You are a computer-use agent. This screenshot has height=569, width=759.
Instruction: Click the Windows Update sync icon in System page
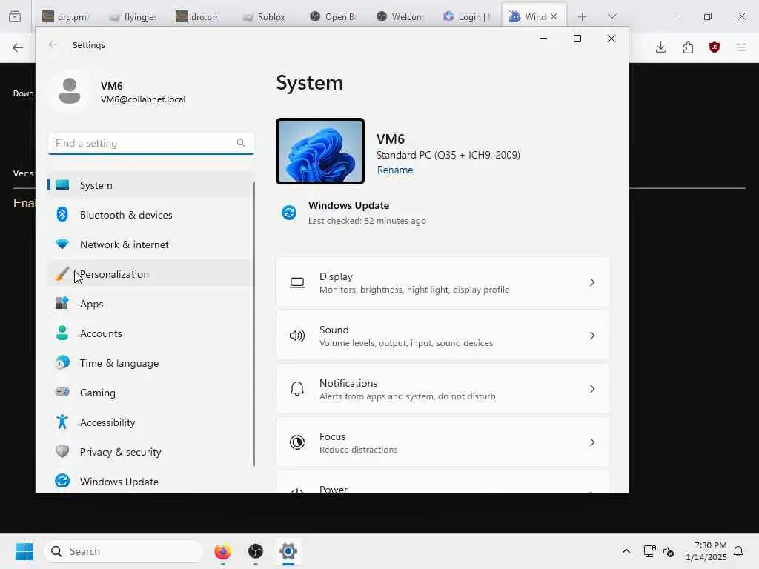point(289,213)
